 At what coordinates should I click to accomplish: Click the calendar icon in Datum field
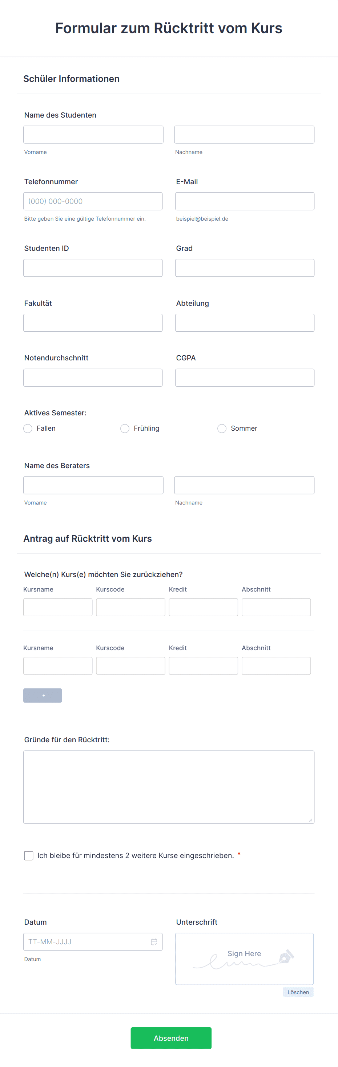click(x=154, y=941)
